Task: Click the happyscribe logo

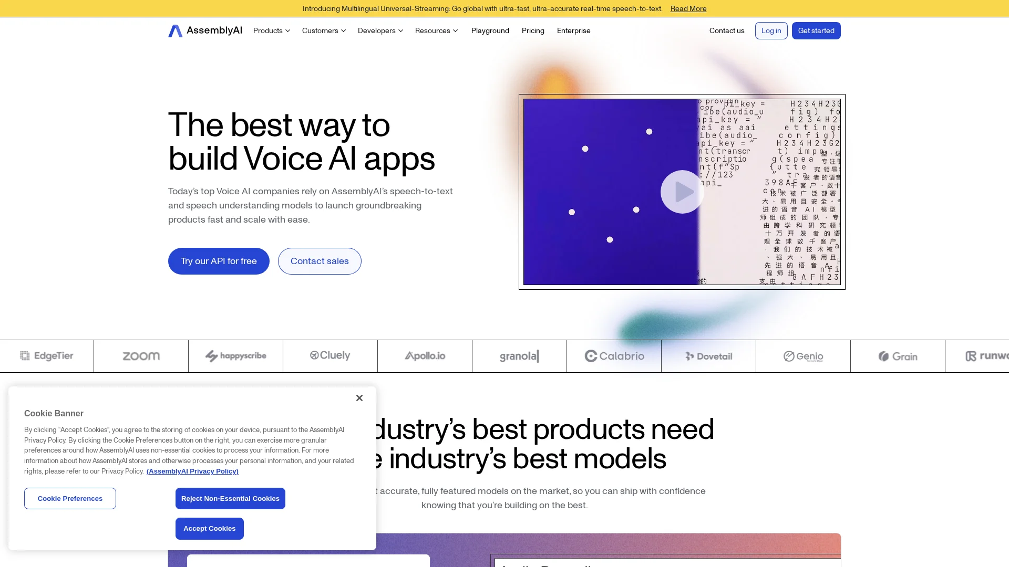Action: pyautogui.click(x=235, y=356)
